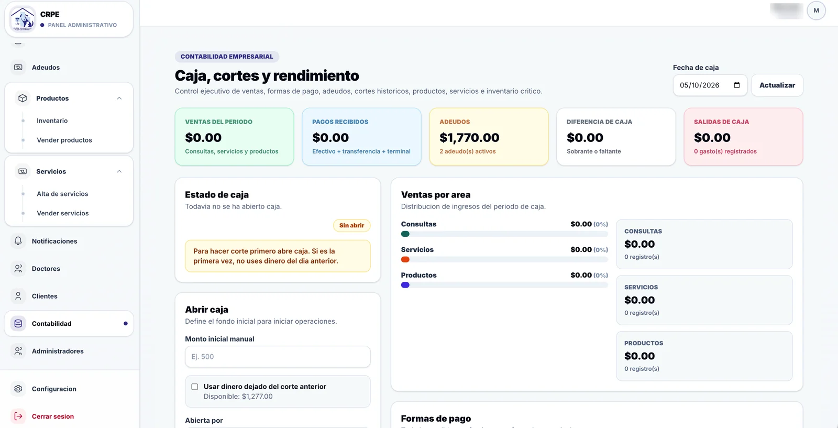This screenshot has width=838, height=428.
Task: Click the 'Formas de pago' heading
Action: pyautogui.click(x=436, y=419)
